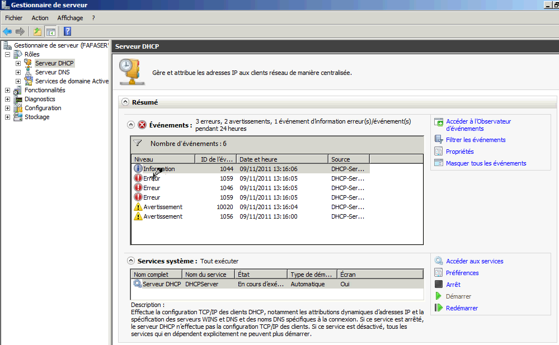Select the Avertissement event with ID 10020
Image resolution: width=559 pixels, height=345 pixels.
click(x=251, y=207)
